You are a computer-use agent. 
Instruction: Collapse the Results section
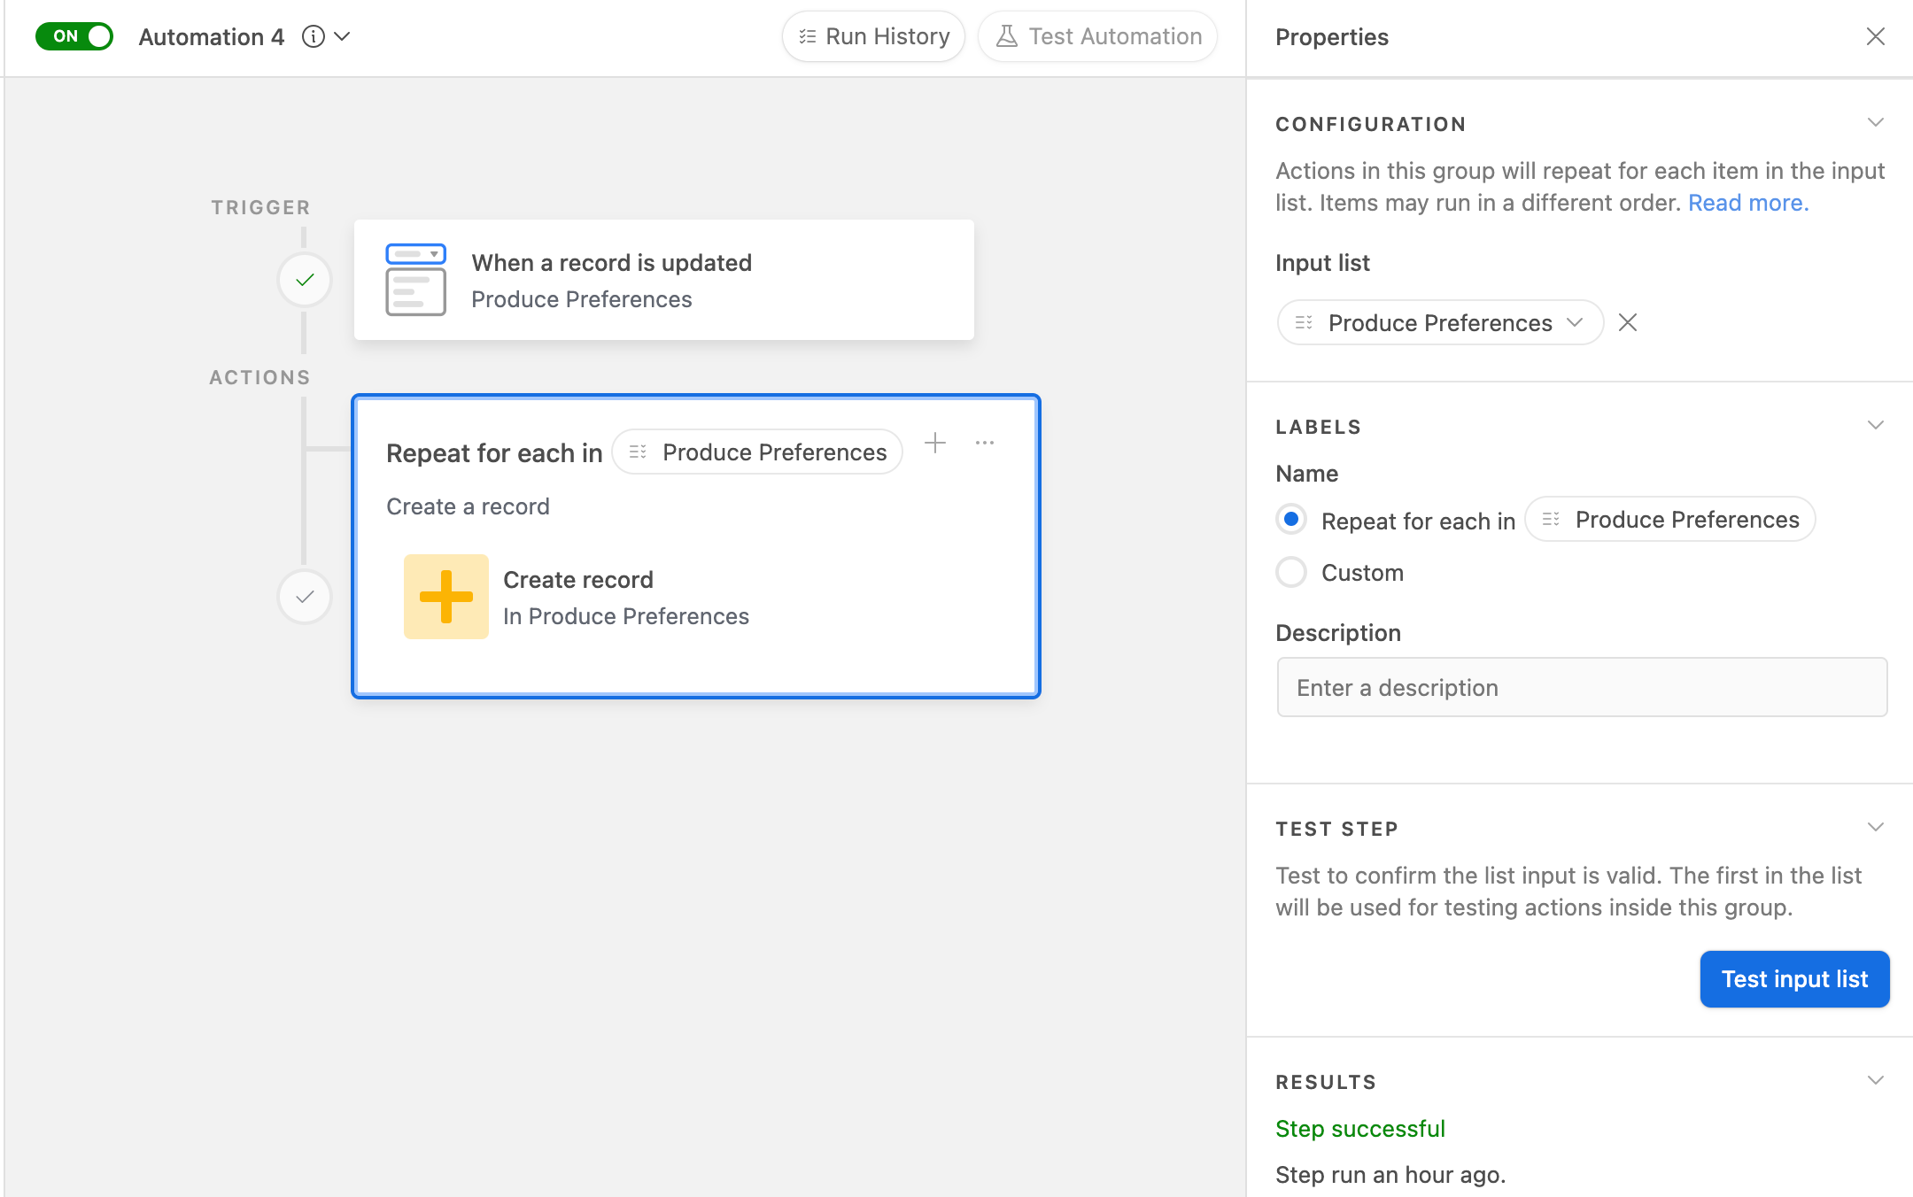tap(1875, 1080)
